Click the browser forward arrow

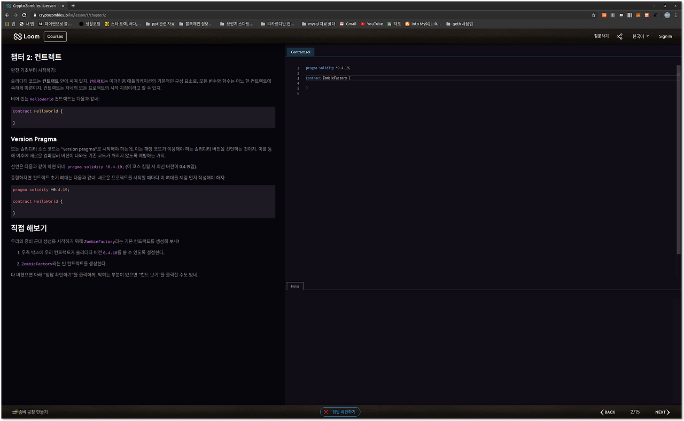tap(15, 15)
